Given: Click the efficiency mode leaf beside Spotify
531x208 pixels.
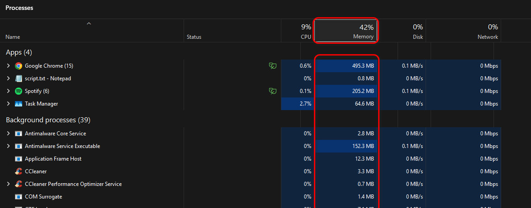Looking at the screenshot, I should point(272,91).
